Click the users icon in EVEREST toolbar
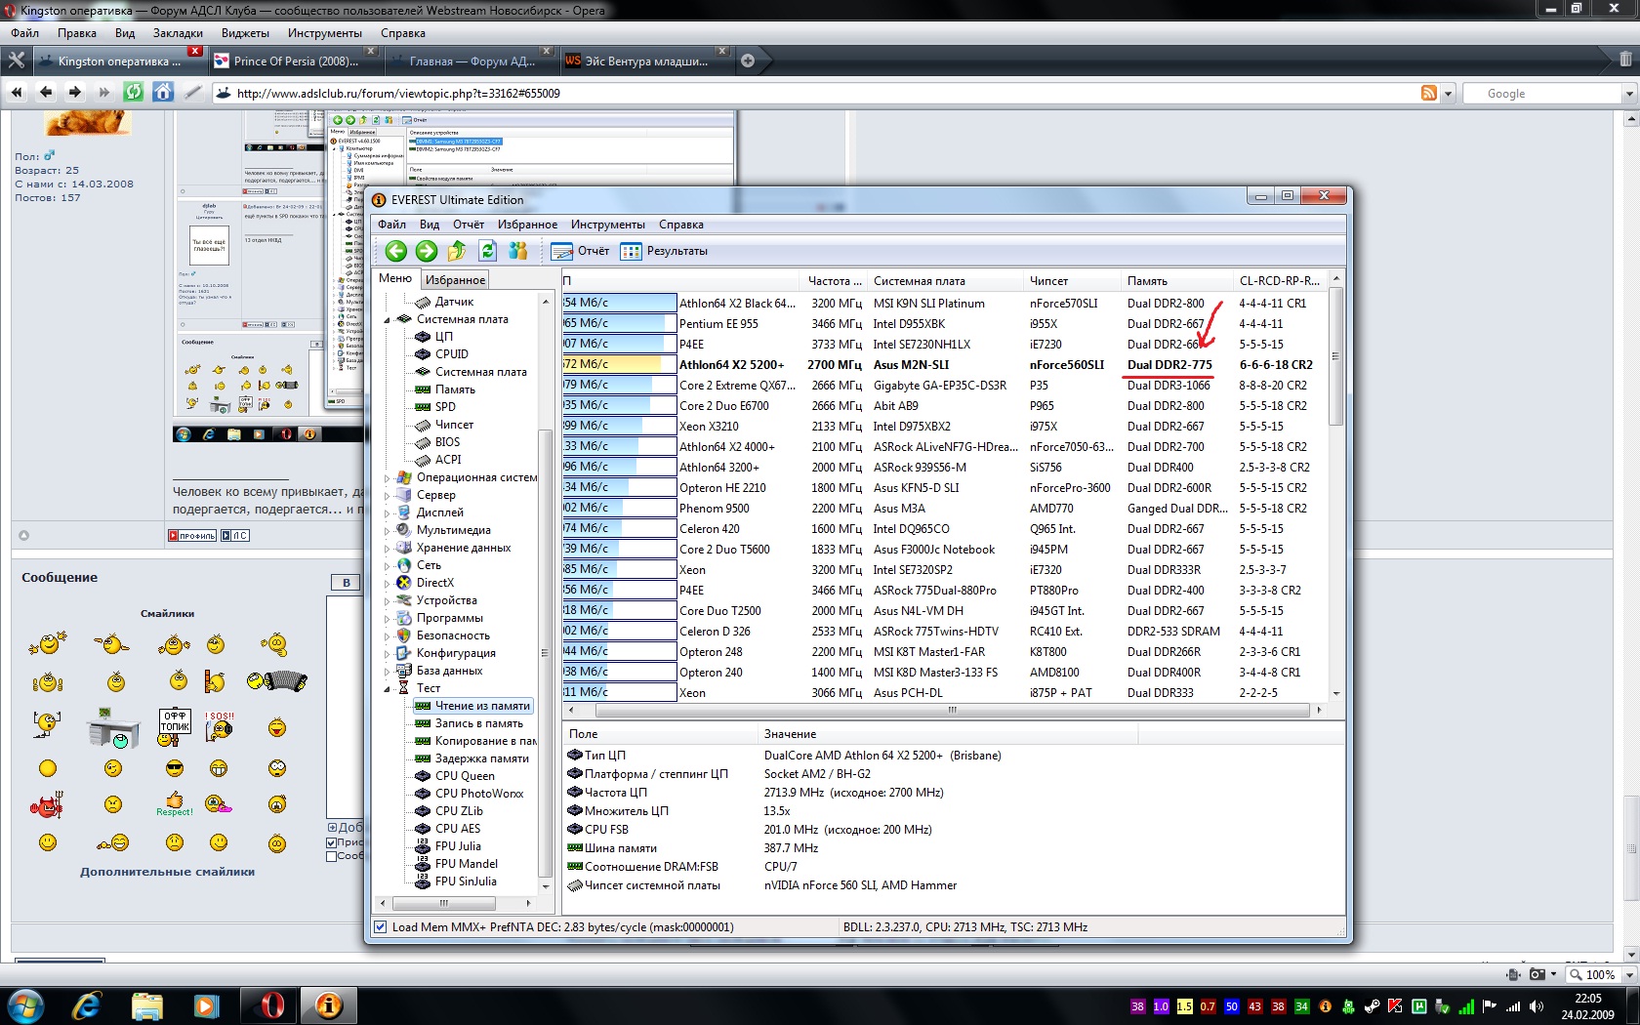This screenshot has width=1640, height=1025. coord(517,251)
